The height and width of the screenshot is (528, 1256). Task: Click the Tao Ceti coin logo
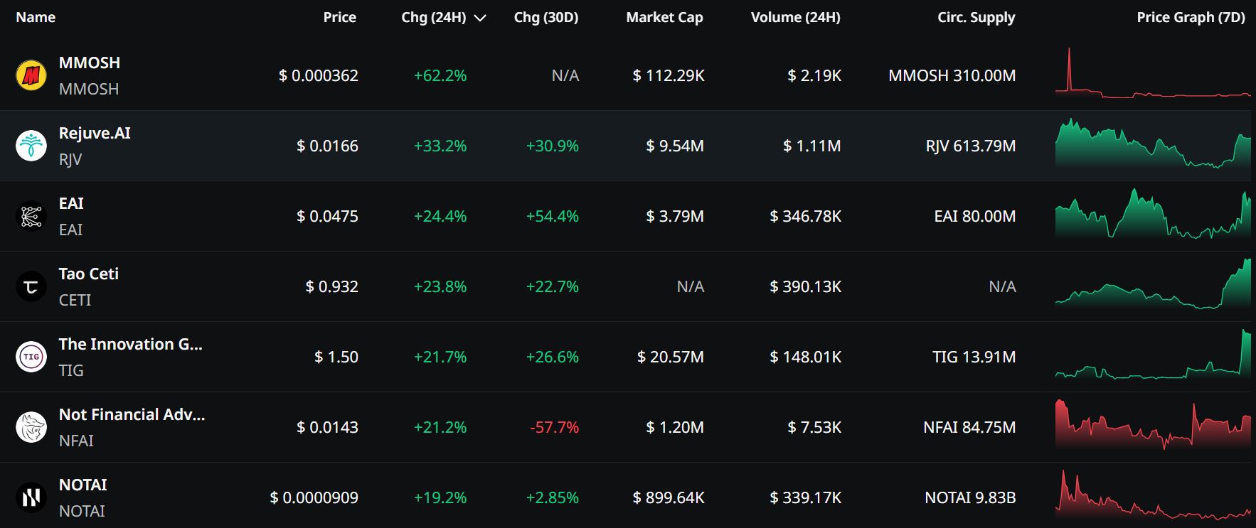point(31,286)
